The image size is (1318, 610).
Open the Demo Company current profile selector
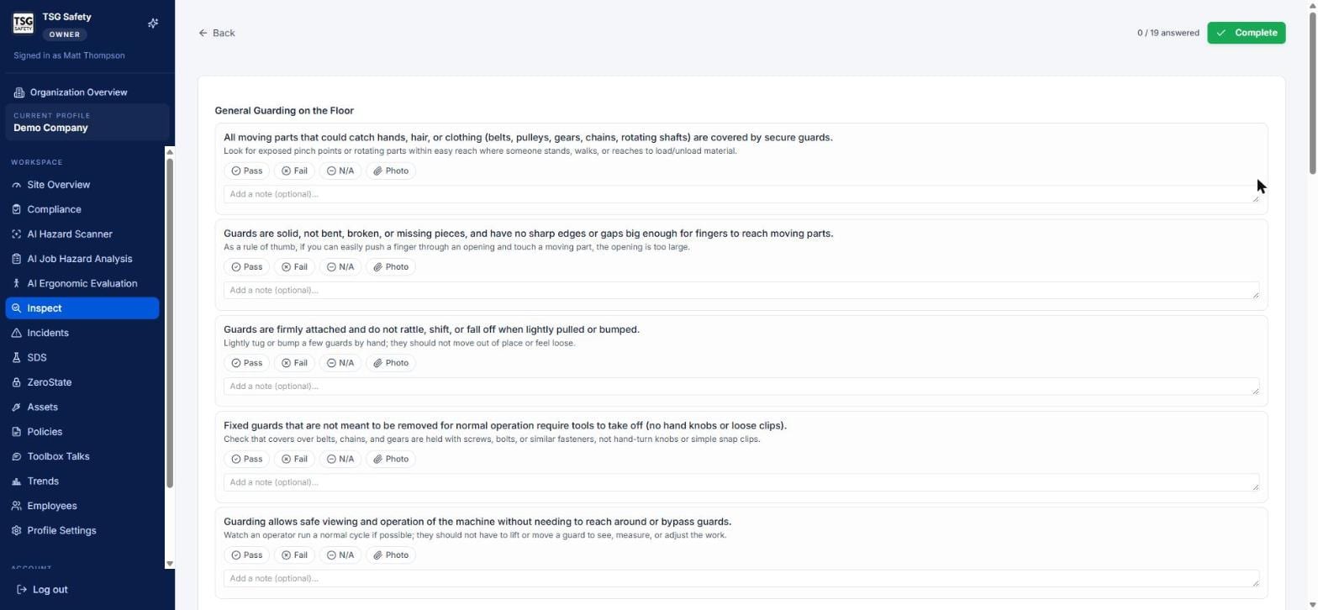(87, 122)
